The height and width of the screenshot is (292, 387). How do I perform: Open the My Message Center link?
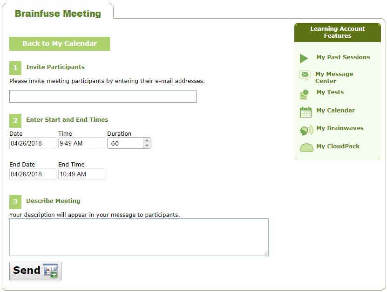(x=334, y=77)
